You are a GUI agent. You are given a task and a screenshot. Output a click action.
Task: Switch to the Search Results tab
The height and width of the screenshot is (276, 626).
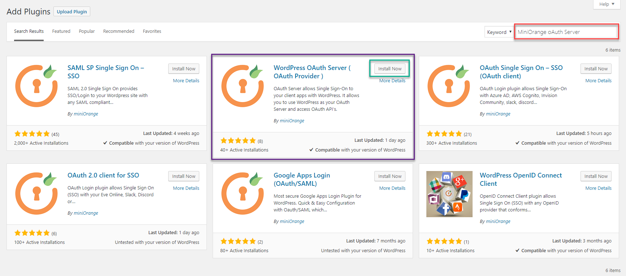pos(29,31)
